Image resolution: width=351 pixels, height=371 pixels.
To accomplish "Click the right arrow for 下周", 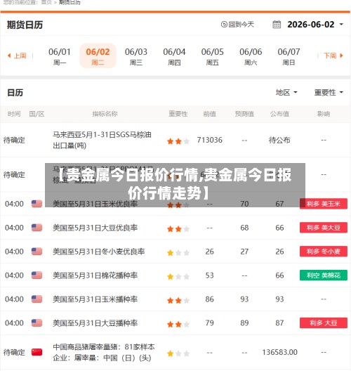I will tap(341, 56).
